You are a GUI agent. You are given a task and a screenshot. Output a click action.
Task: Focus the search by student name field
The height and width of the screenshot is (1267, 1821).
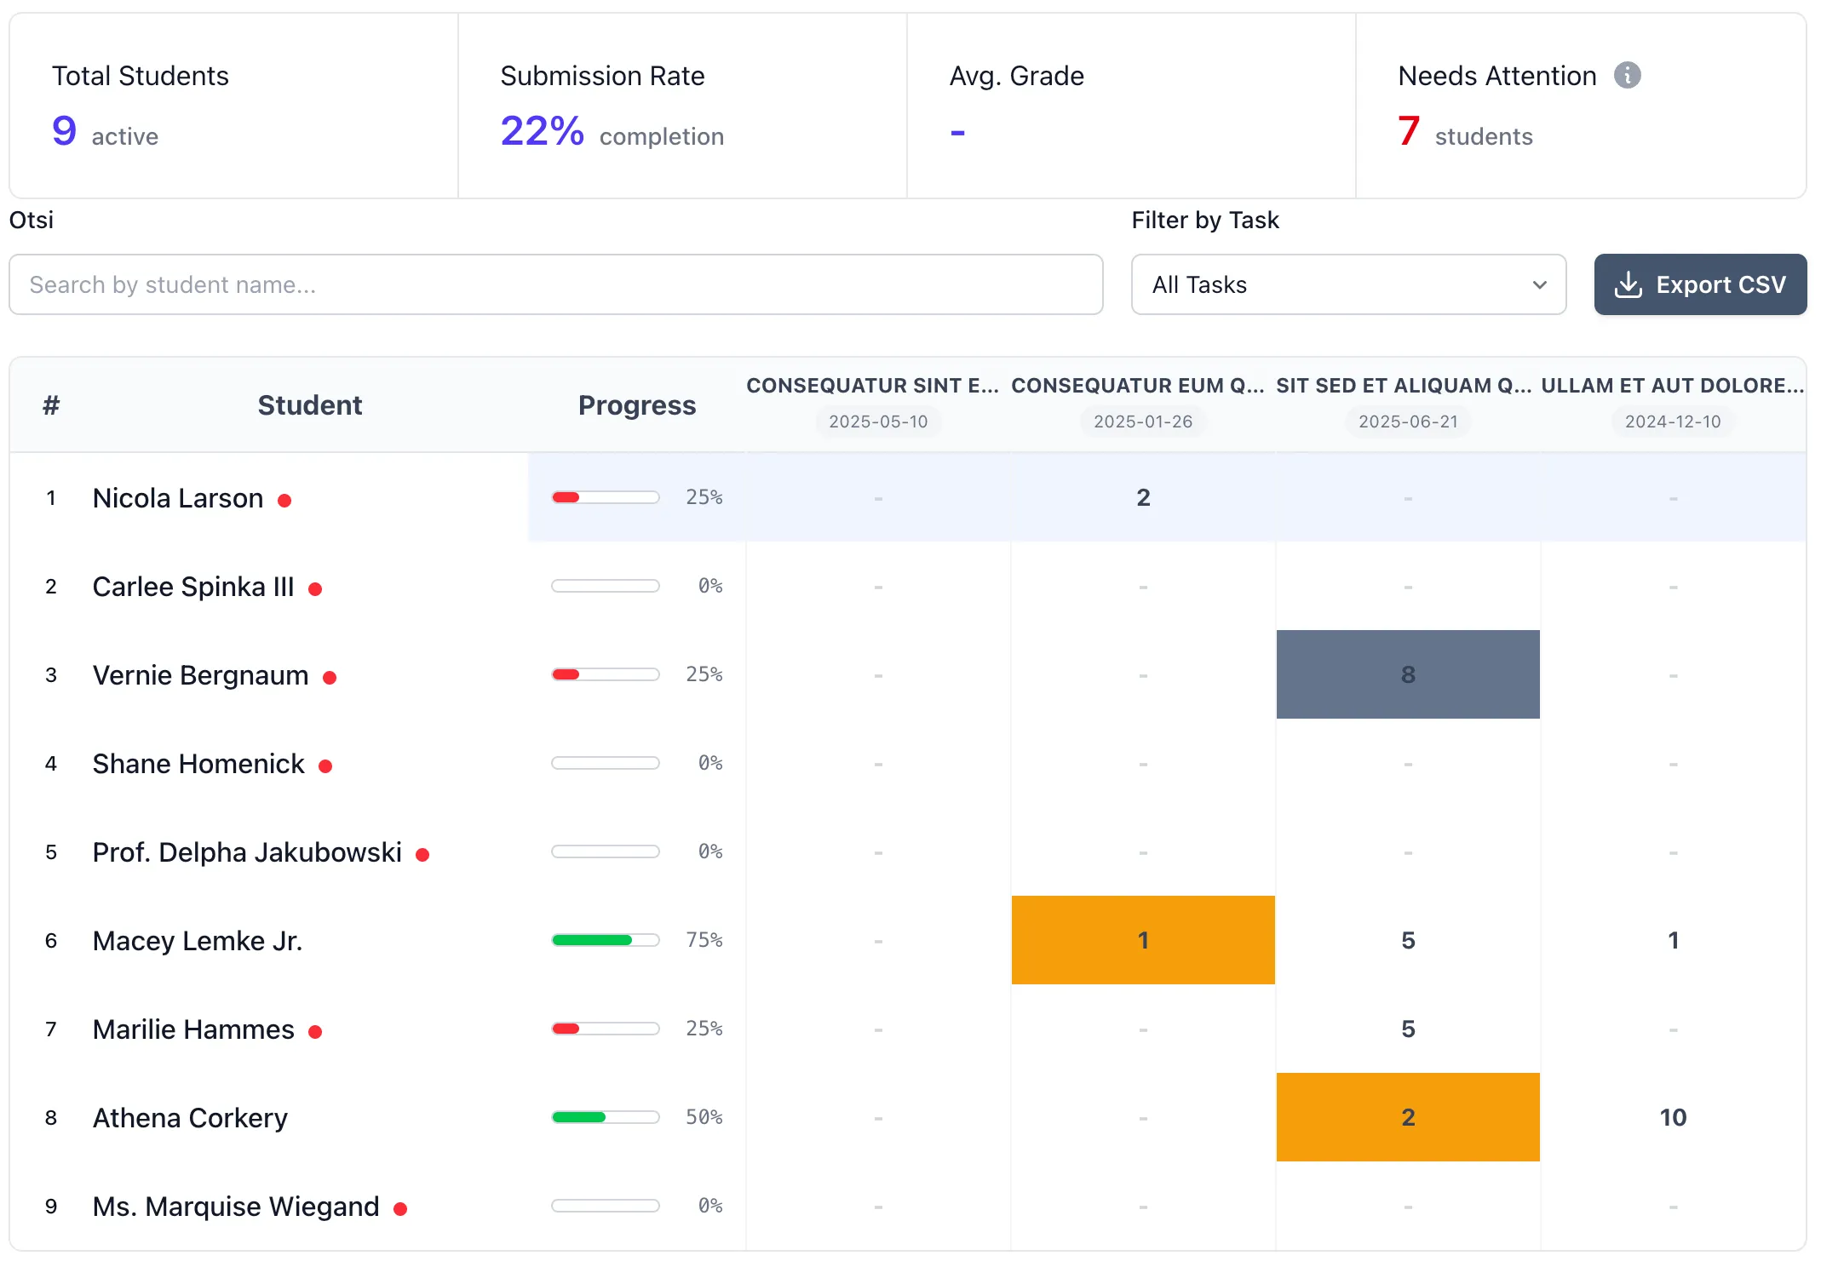[x=556, y=284]
